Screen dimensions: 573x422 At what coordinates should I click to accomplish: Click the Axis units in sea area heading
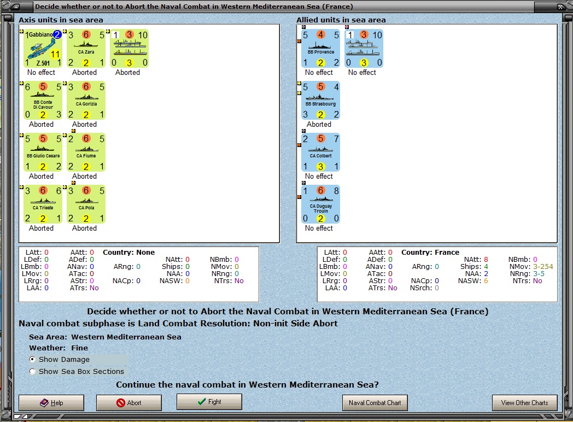(61, 20)
